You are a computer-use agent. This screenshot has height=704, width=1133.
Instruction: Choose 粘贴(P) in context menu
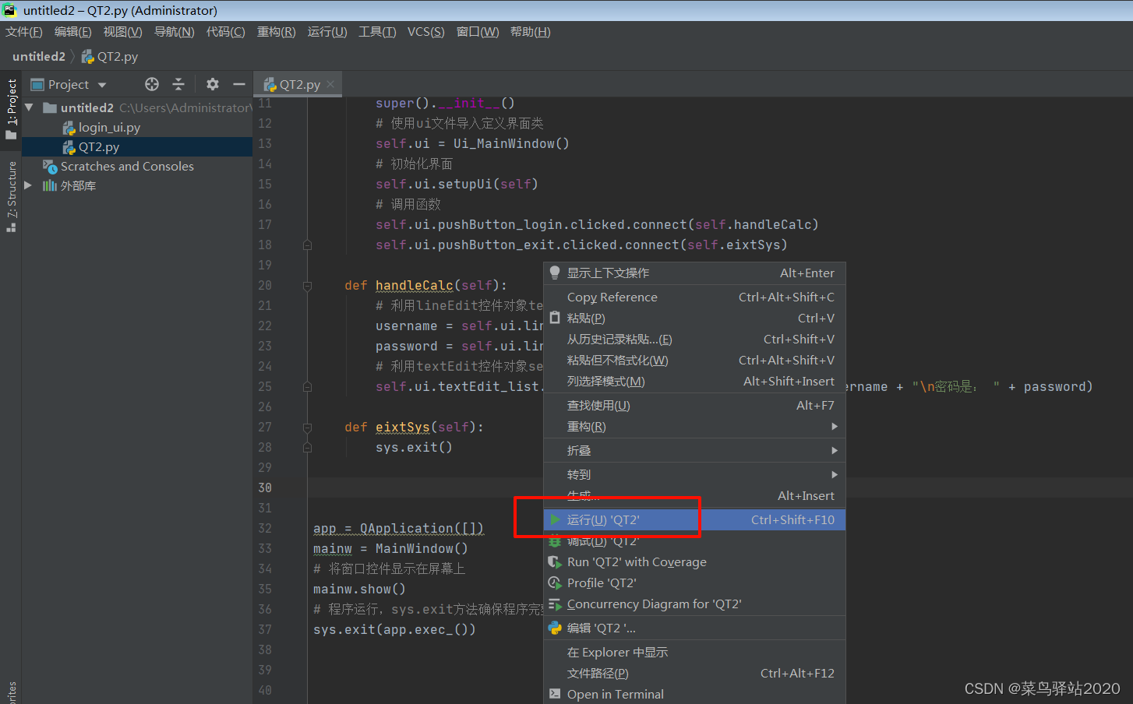pyautogui.click(x=694, y=318)
